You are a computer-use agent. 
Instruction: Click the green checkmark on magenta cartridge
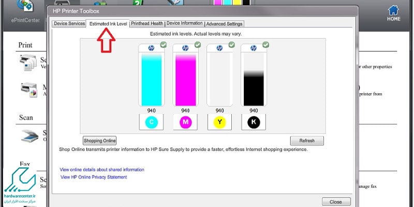coord(198,45)
